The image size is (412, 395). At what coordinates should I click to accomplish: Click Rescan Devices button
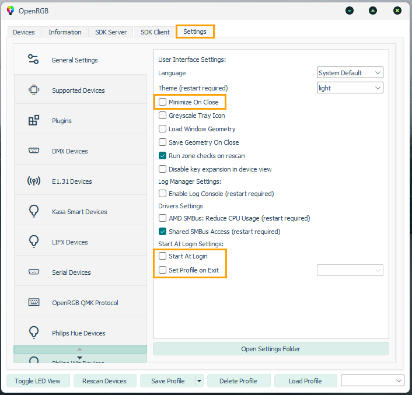coord(104,381)
